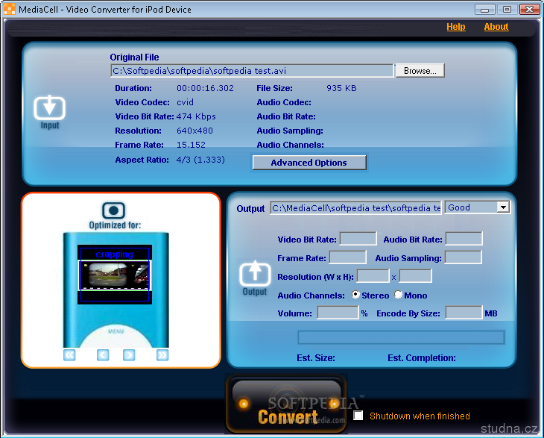Enable Shutdown when finished checkbox
Screen dimensions: 544x438
point(358,416)
